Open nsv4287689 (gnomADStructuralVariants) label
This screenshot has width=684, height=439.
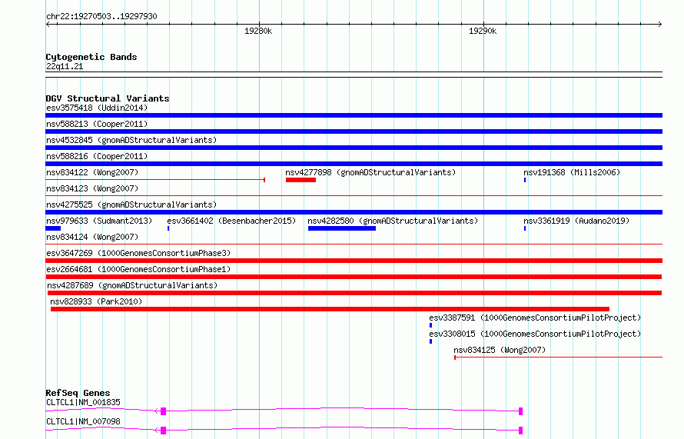(x=132, y=285)
